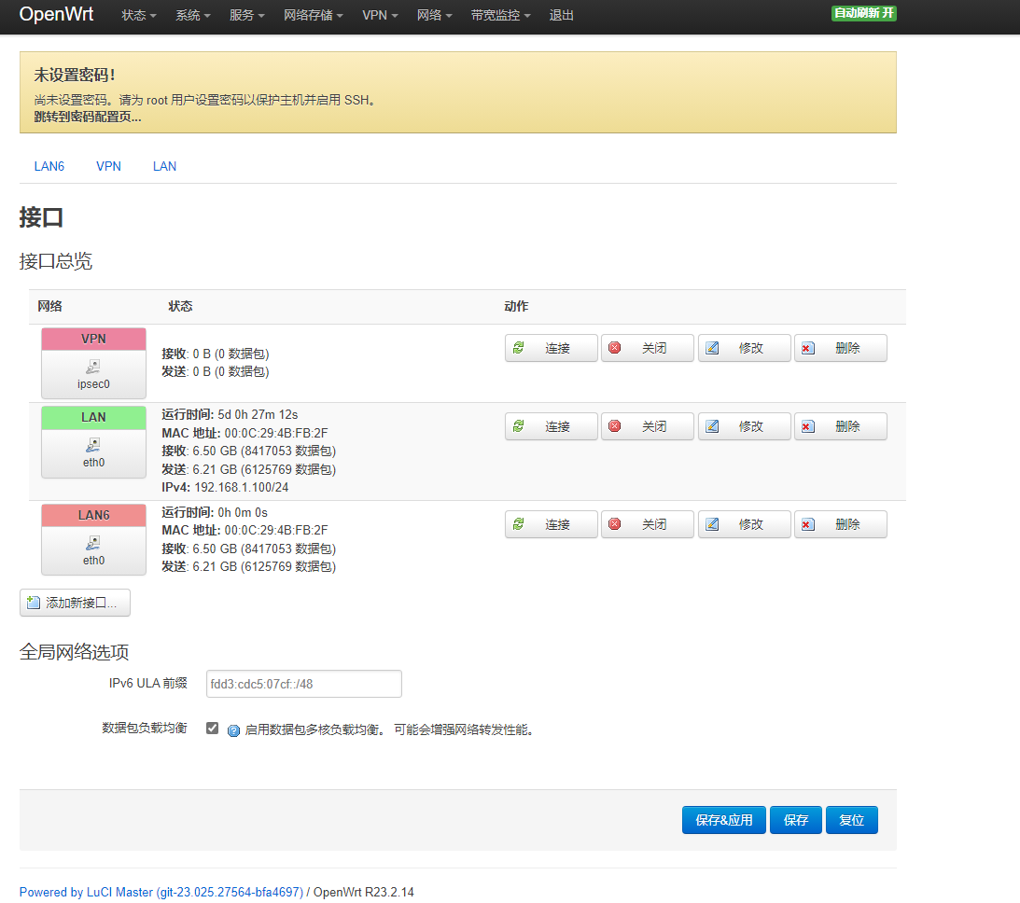Click the edit pencil icon in VPN row

click(712, 348)
